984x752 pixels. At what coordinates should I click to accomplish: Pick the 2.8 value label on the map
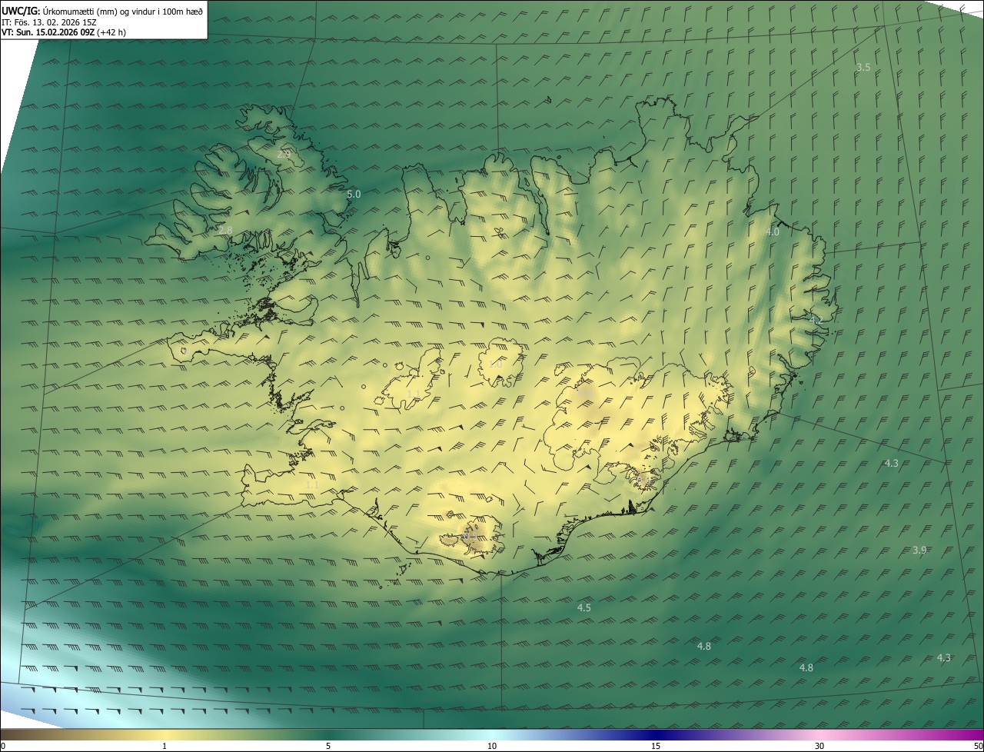coord(225,231)
